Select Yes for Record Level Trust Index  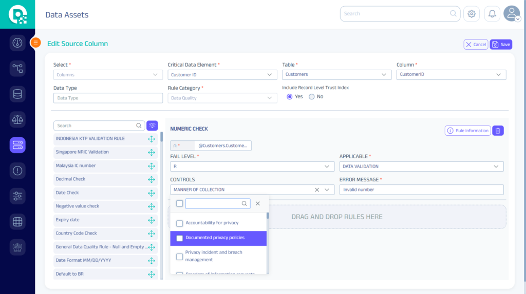290,97
